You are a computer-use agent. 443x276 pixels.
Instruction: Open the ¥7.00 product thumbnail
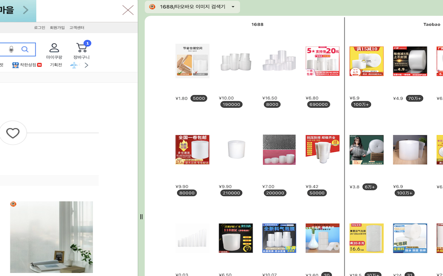click(x=279, y=150)
